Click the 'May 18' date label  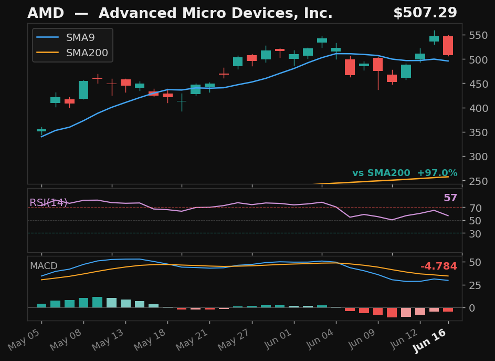(x=150, y=339)
